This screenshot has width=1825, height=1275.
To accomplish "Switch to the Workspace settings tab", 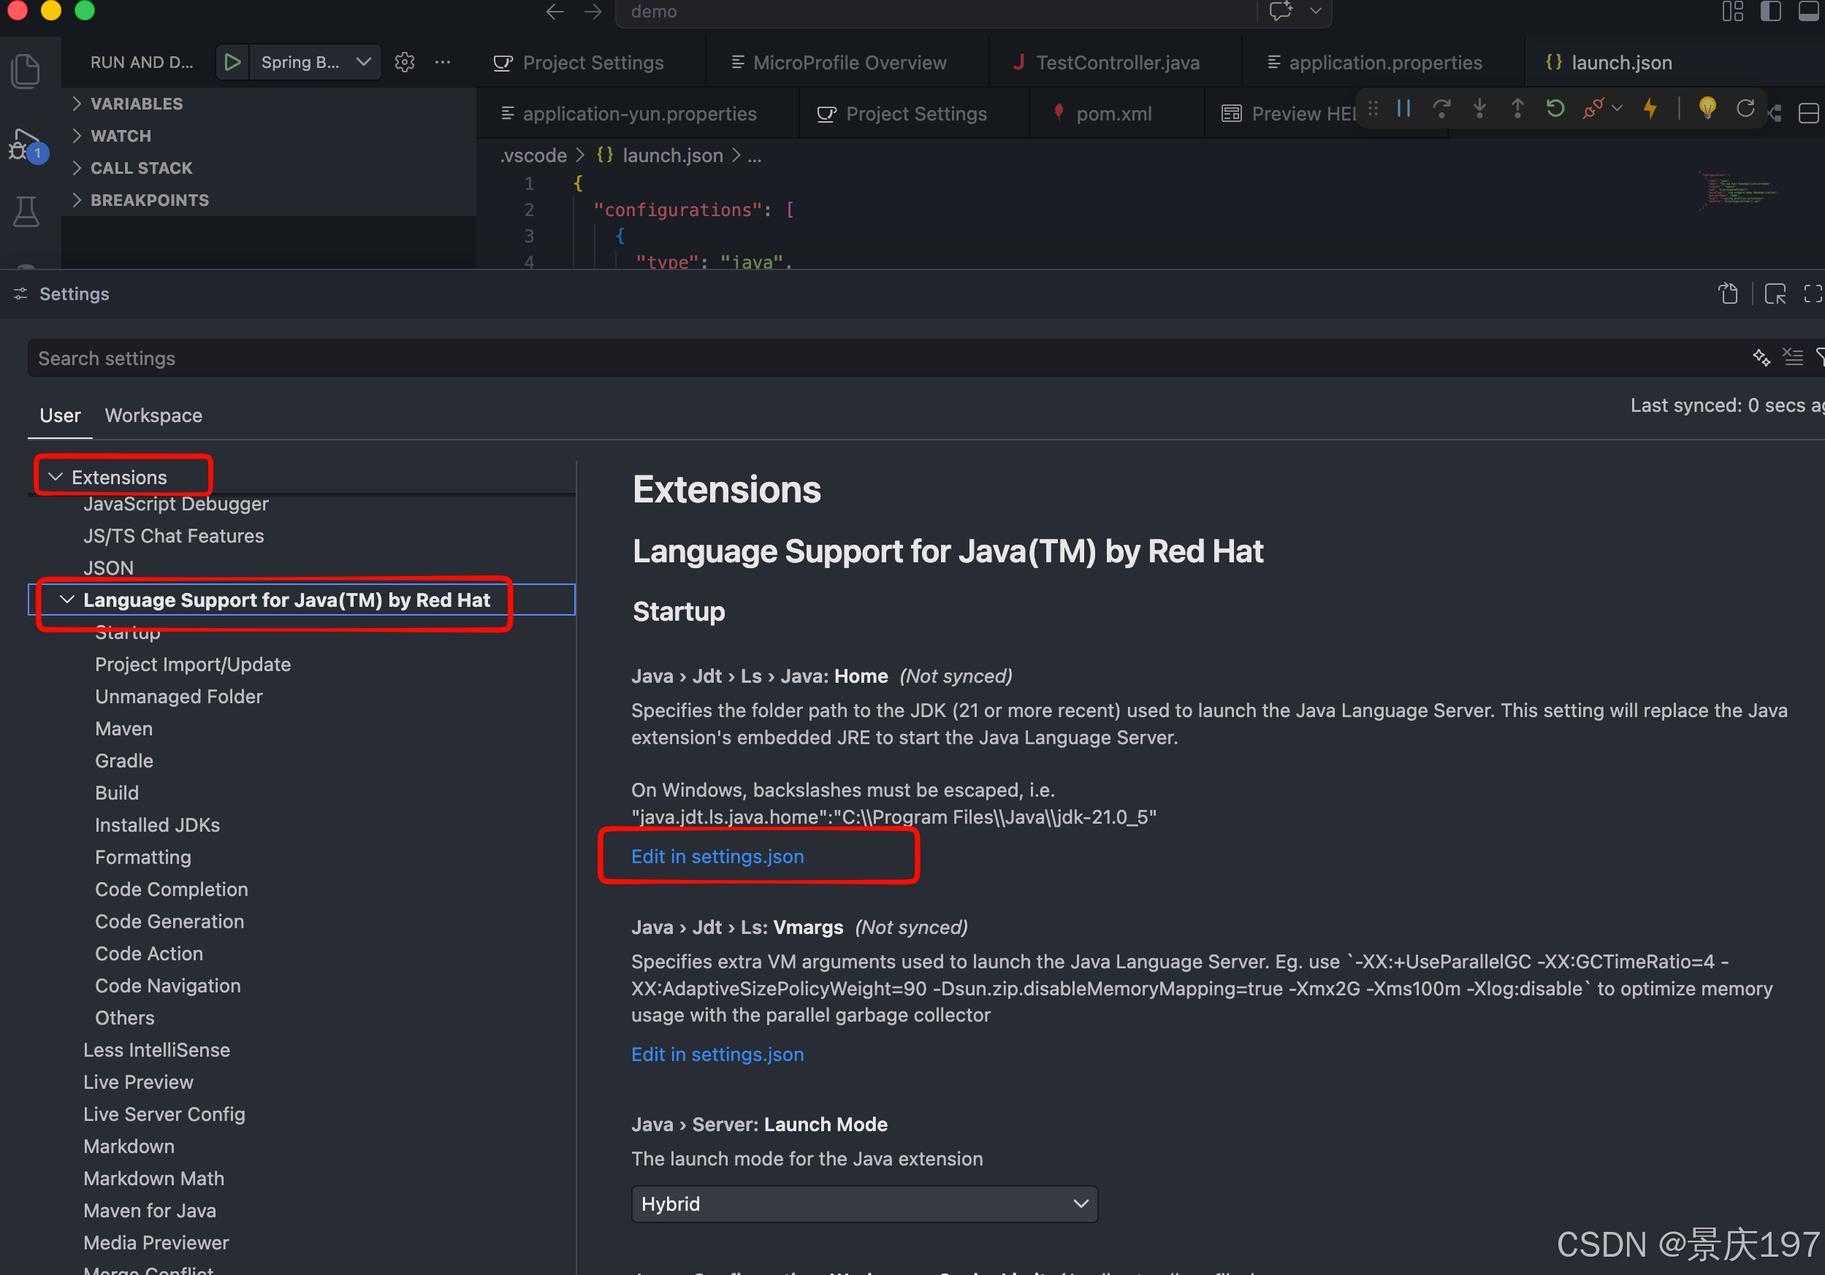I will pyautogui.click(x=153, y=416).
